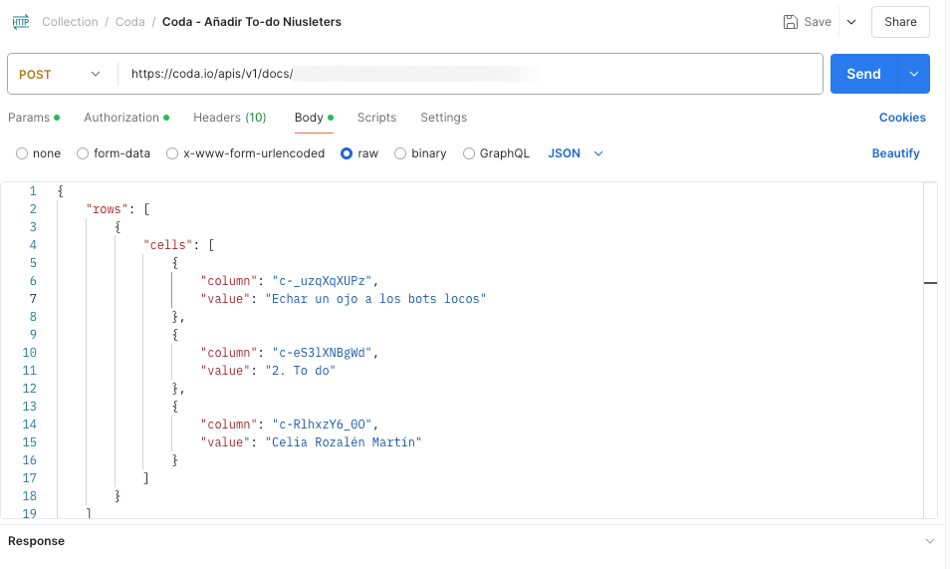The image size is (951, 569).
Task: Click the request URL input field
Action: [x=468, y=74]
